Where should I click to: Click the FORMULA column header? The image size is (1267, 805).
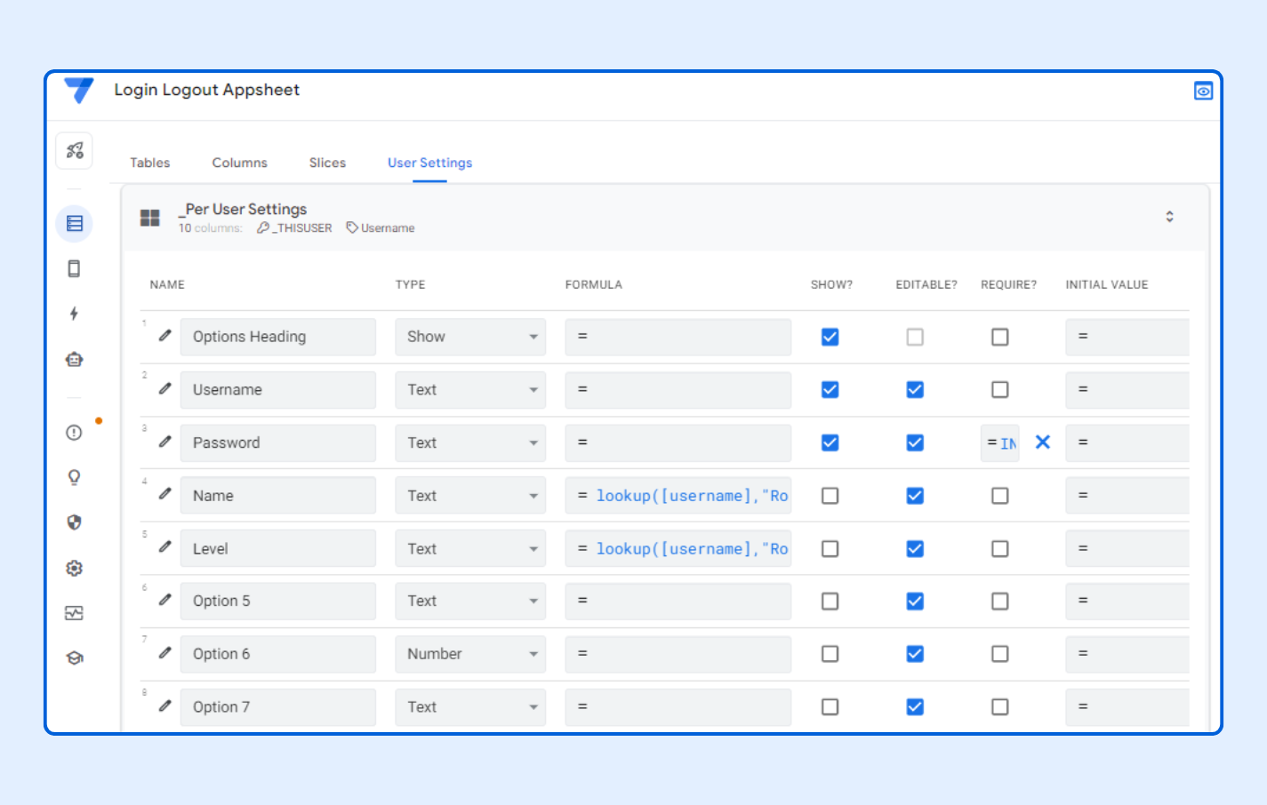click(x=594, y=284)
